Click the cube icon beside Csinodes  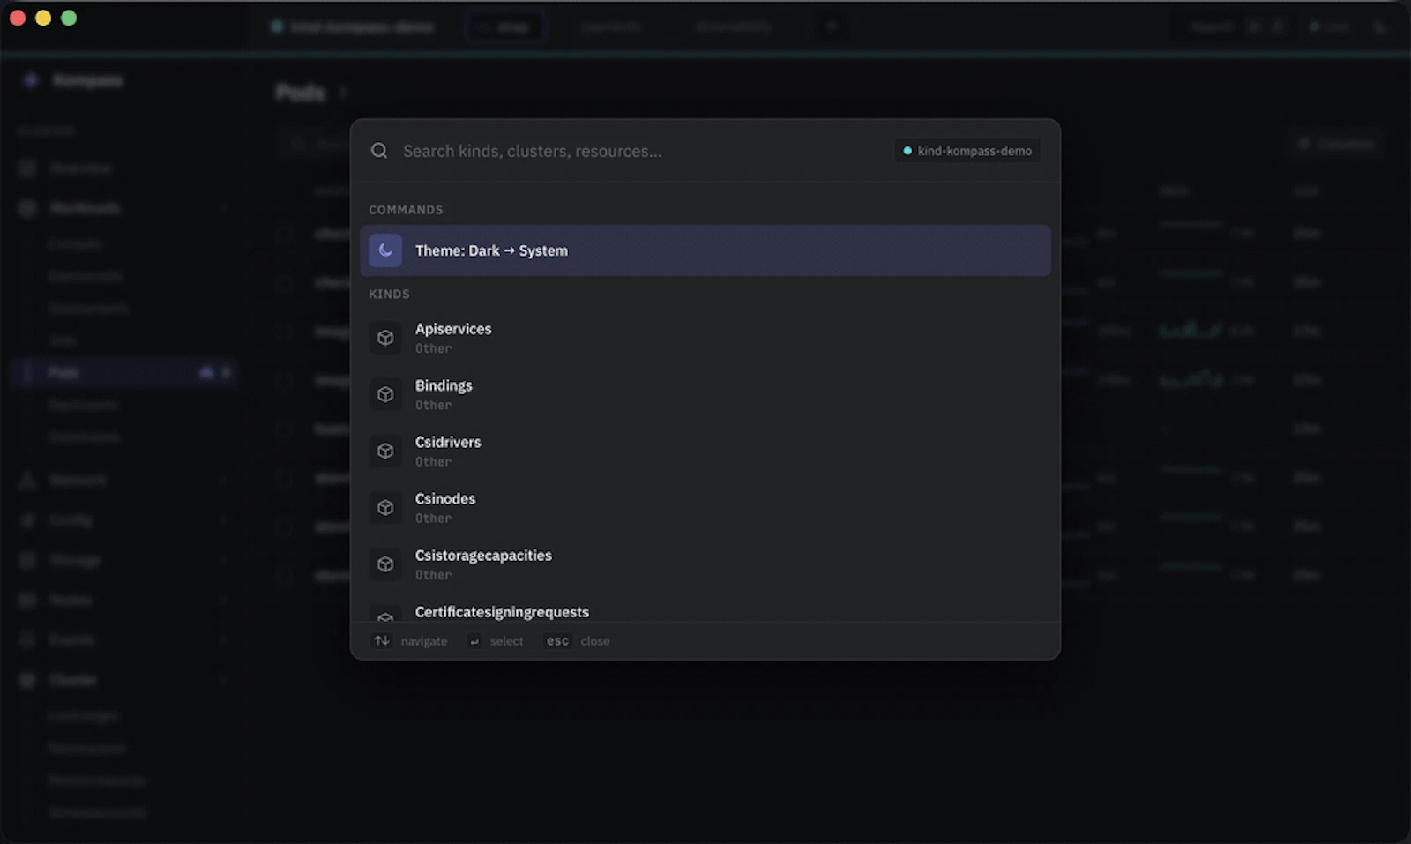click(x=385, y=507)
